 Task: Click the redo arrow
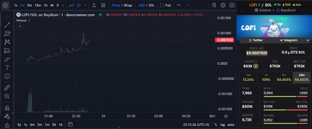tap(187, 5)
